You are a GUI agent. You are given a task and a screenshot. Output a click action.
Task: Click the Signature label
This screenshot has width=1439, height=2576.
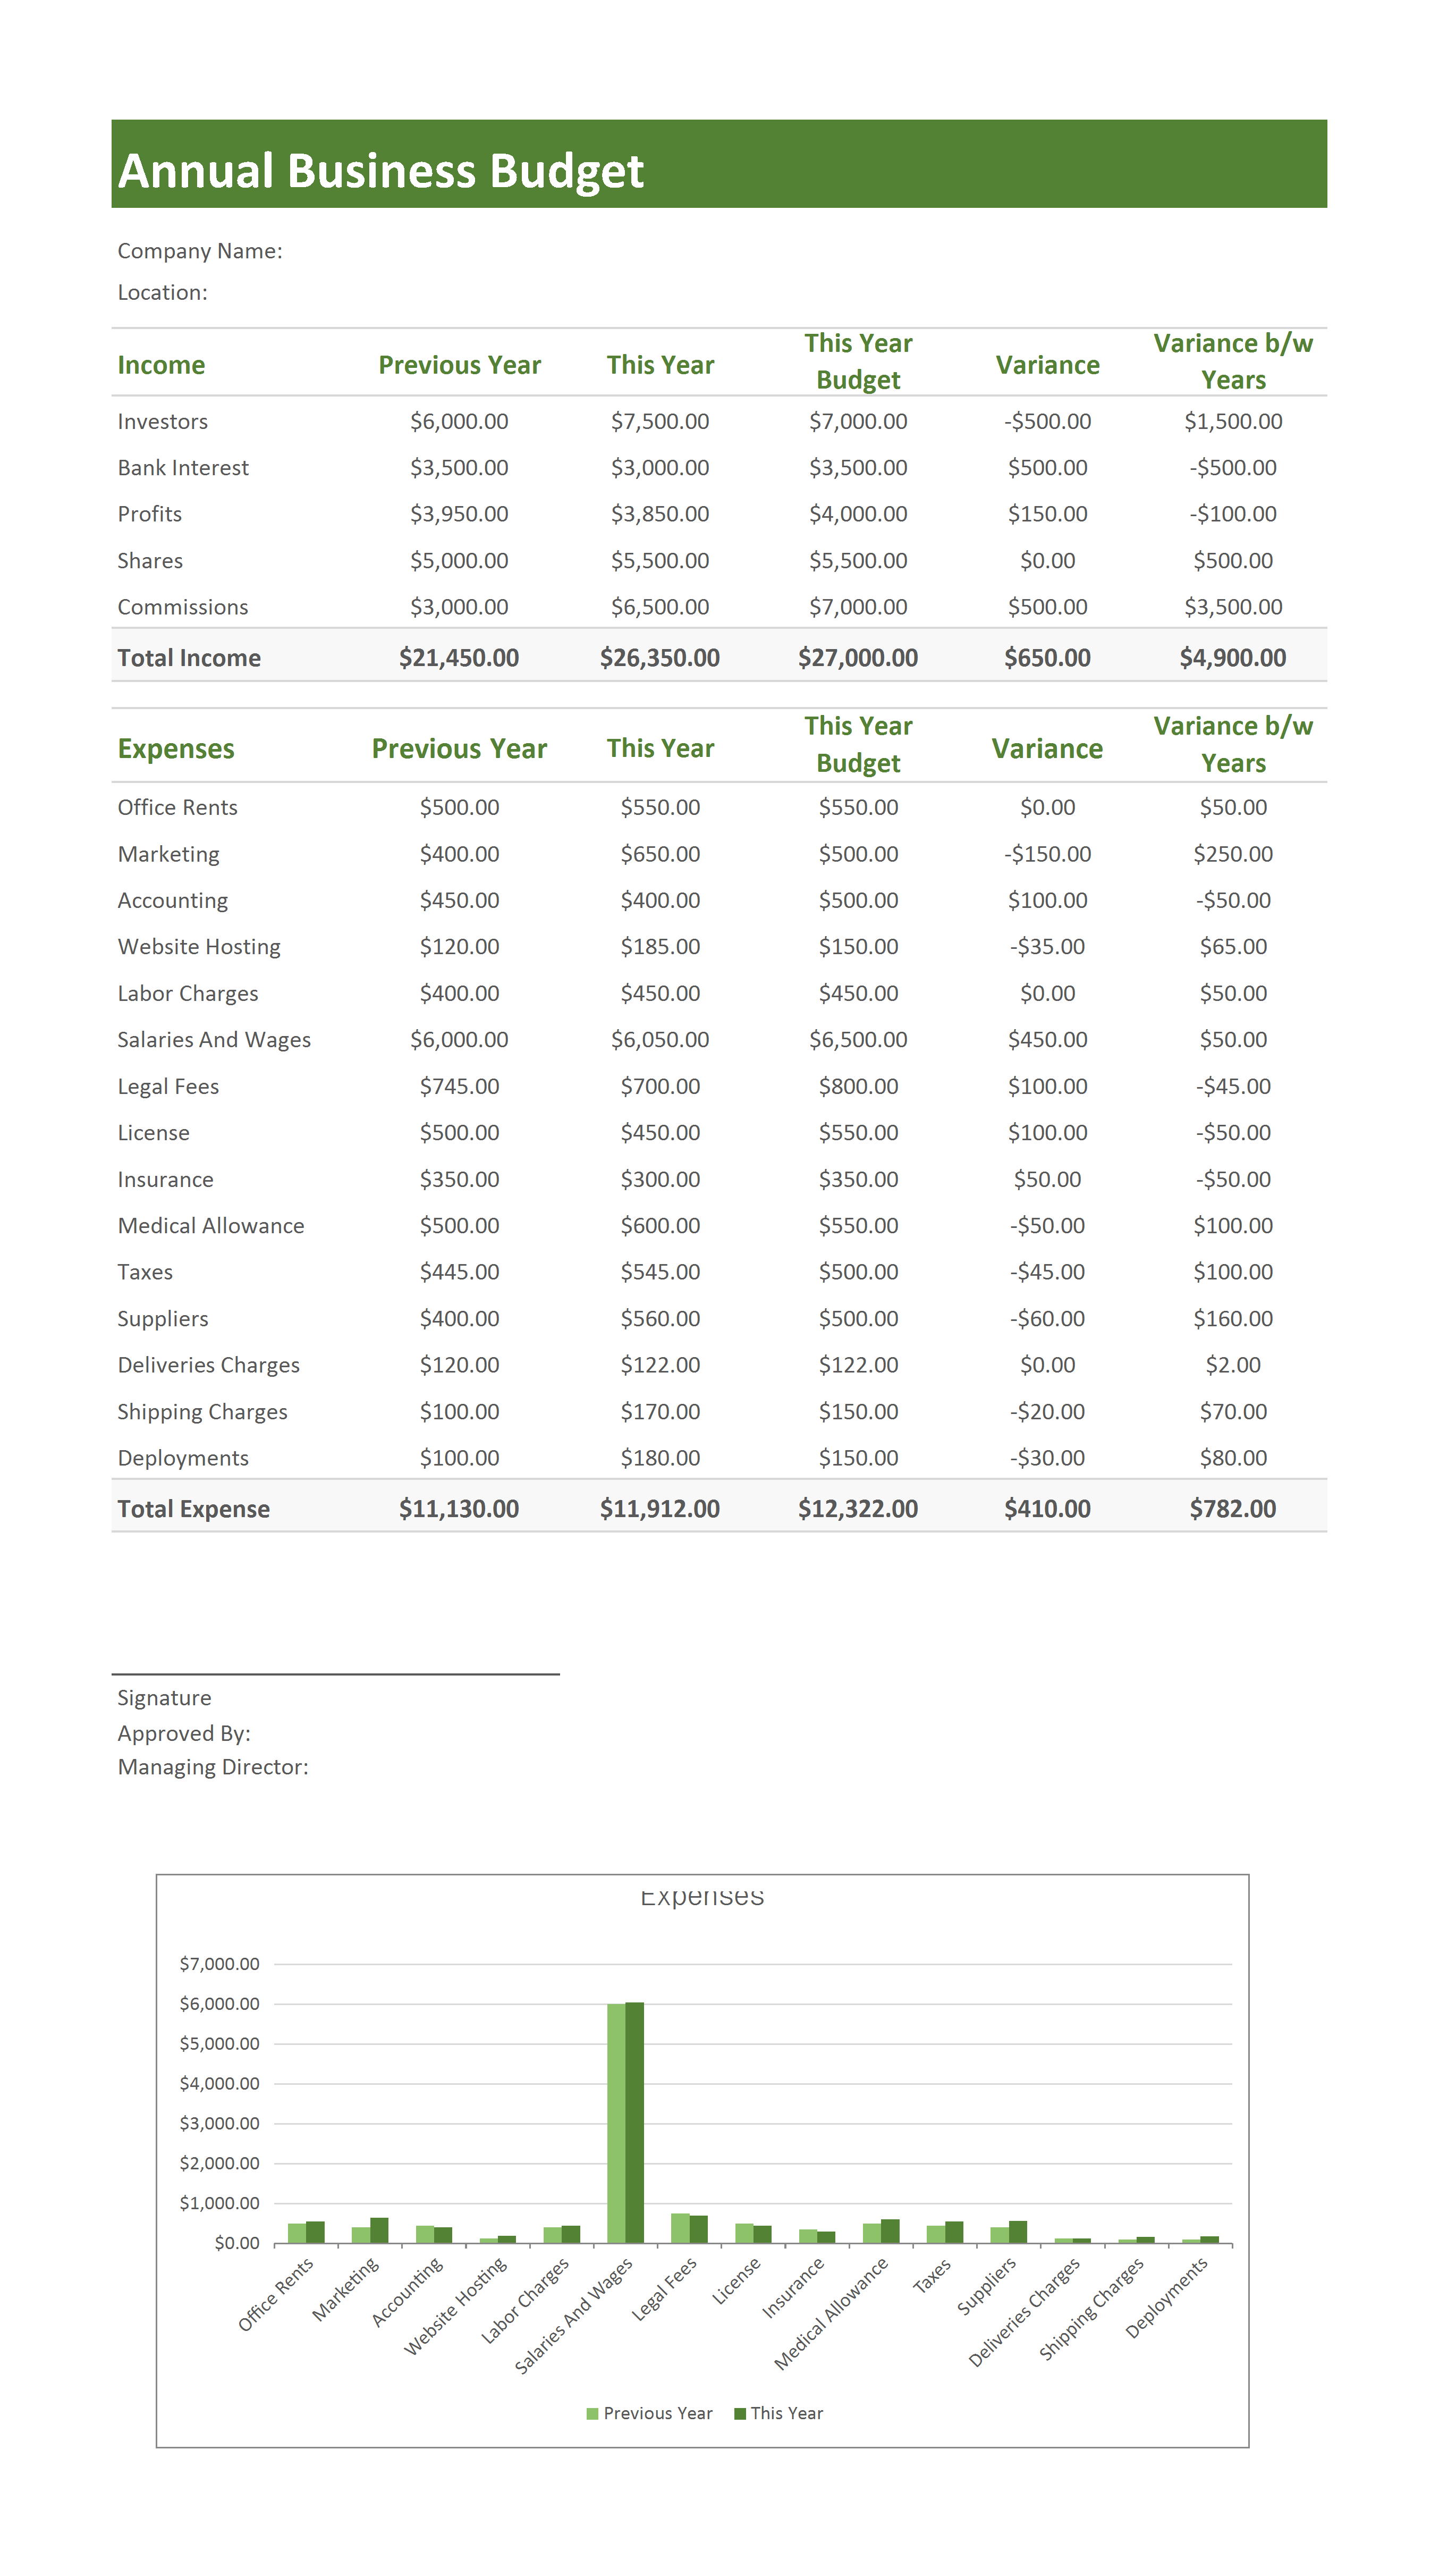tap(164, 1698)
